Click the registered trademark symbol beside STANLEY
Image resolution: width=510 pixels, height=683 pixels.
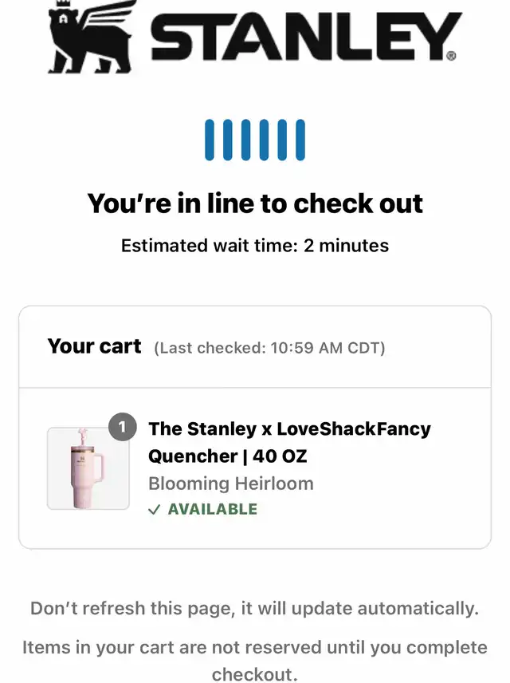point(451,56)
